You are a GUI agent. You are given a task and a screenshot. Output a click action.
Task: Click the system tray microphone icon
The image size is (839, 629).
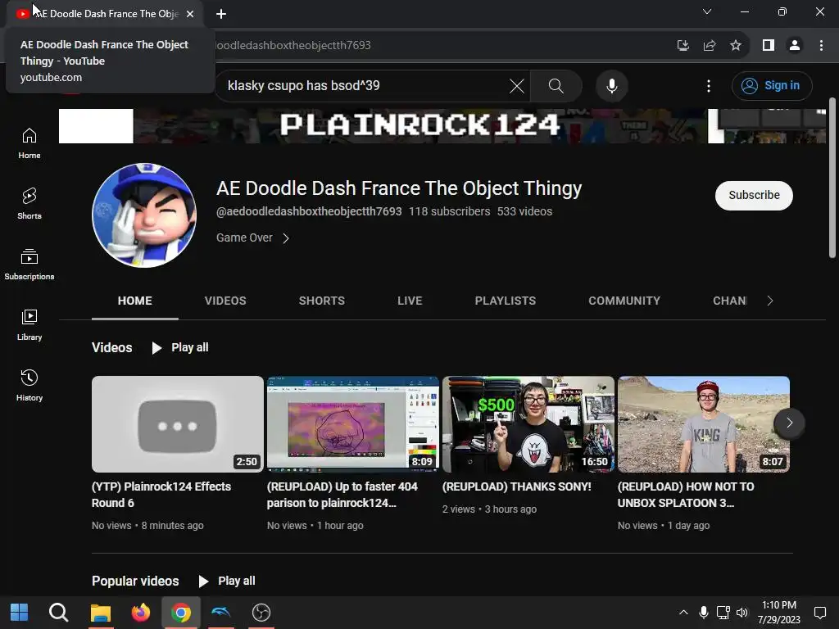704,613
